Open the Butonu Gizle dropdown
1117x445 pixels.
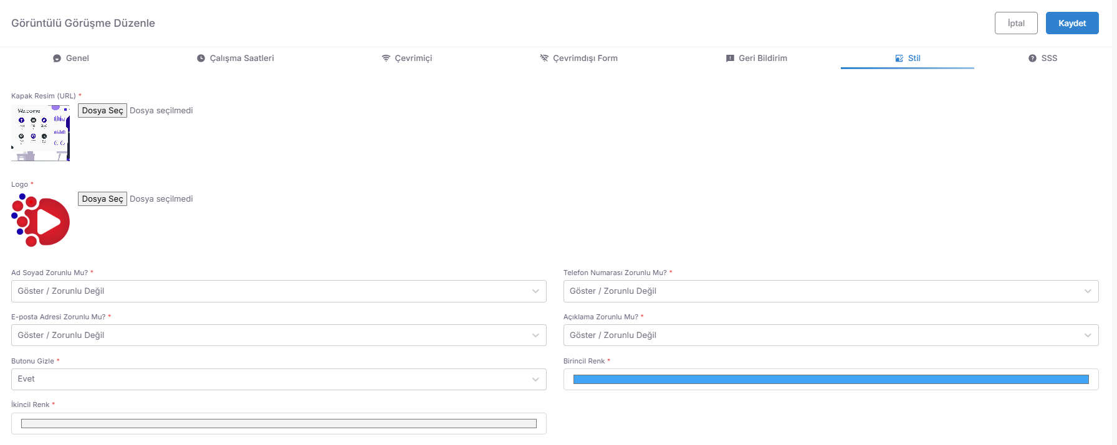[279, 379]
